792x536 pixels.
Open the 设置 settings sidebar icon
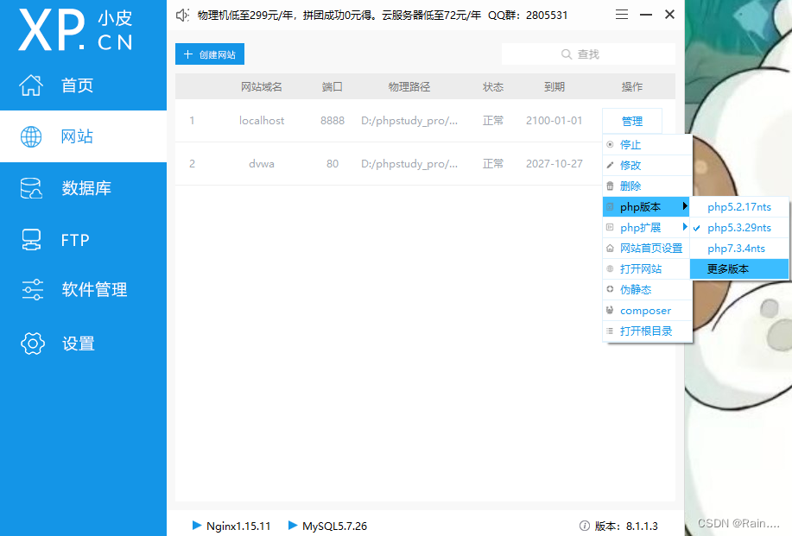(31, 343)
